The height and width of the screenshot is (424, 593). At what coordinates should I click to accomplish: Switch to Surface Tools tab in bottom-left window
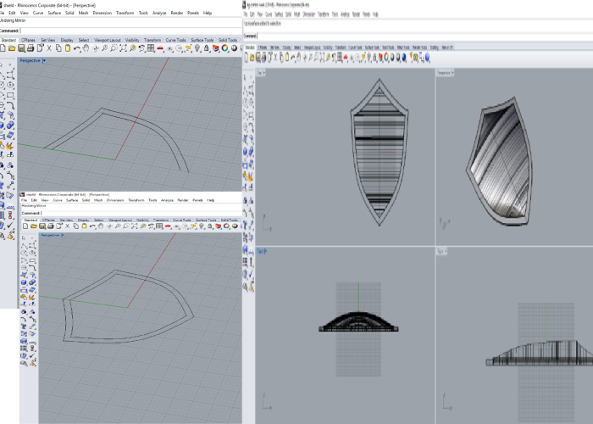(x=206, y=220)
